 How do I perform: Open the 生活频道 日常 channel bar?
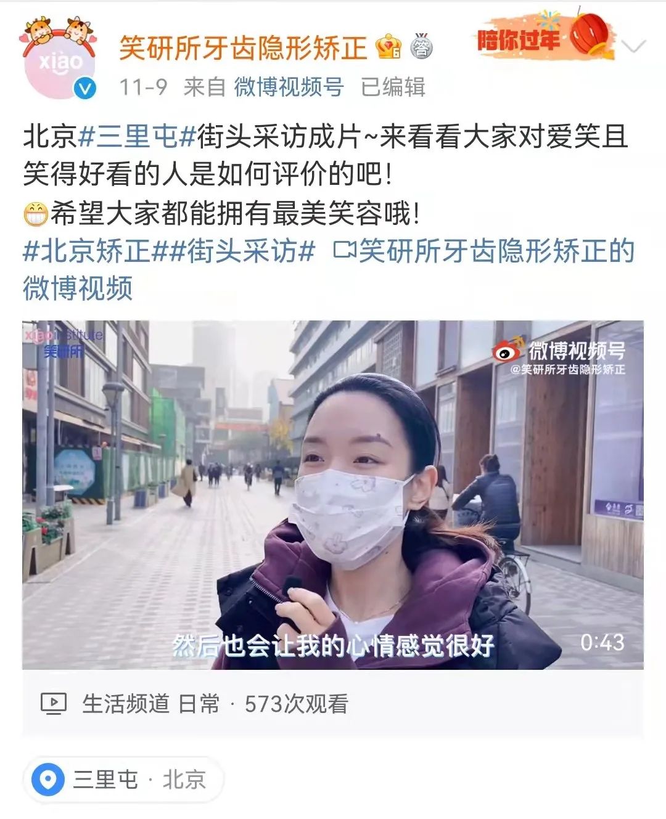point(333,704)
